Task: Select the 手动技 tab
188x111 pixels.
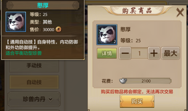Action: coord(34,65)
